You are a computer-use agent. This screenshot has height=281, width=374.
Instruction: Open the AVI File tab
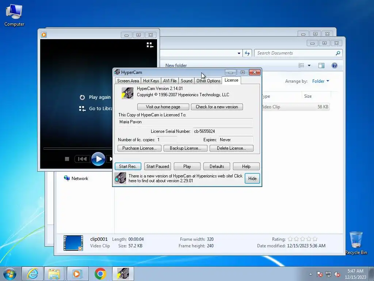[x=169, y=81]
